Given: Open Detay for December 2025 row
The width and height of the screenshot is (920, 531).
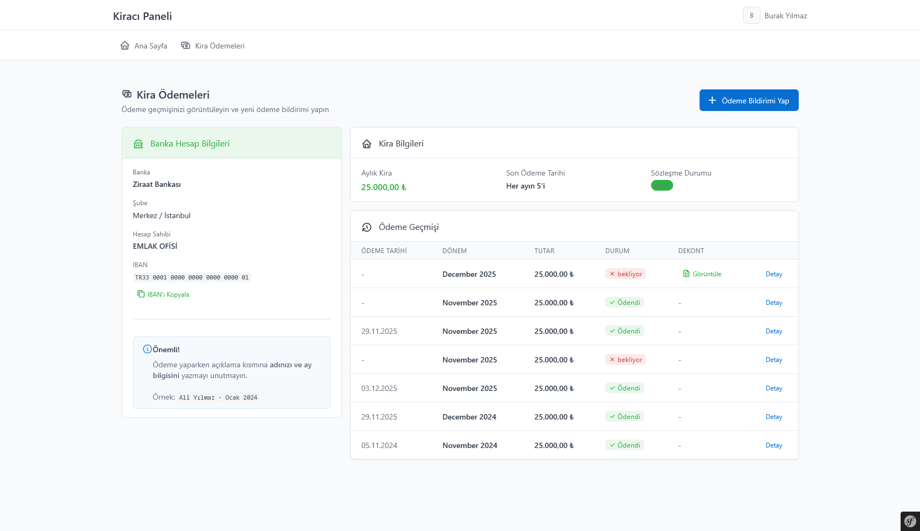Looking at the screenshot, I should [773, 274].
